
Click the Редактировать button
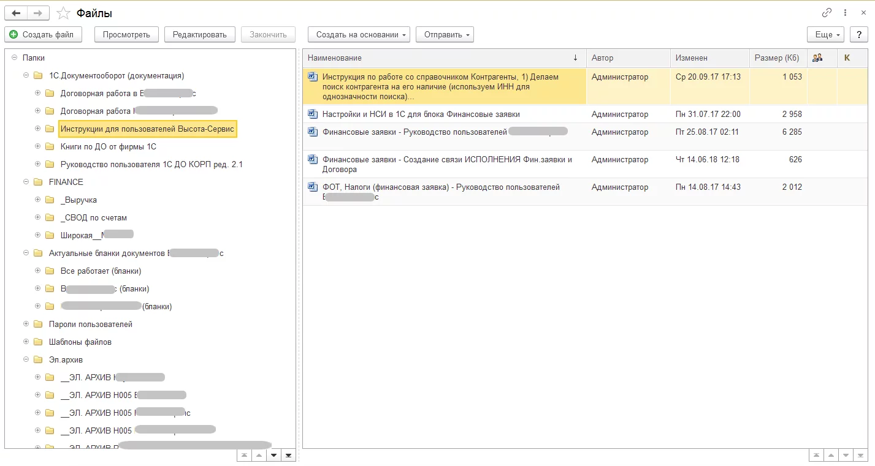pyautogui.click(x=200, y=34)
